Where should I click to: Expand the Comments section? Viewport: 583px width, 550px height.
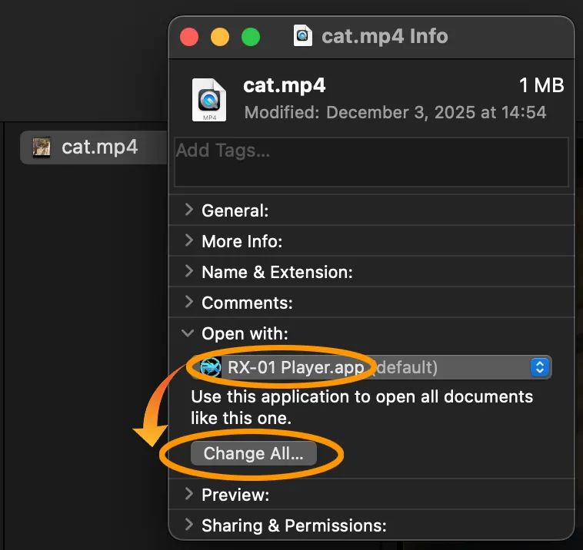pos(189,303)
